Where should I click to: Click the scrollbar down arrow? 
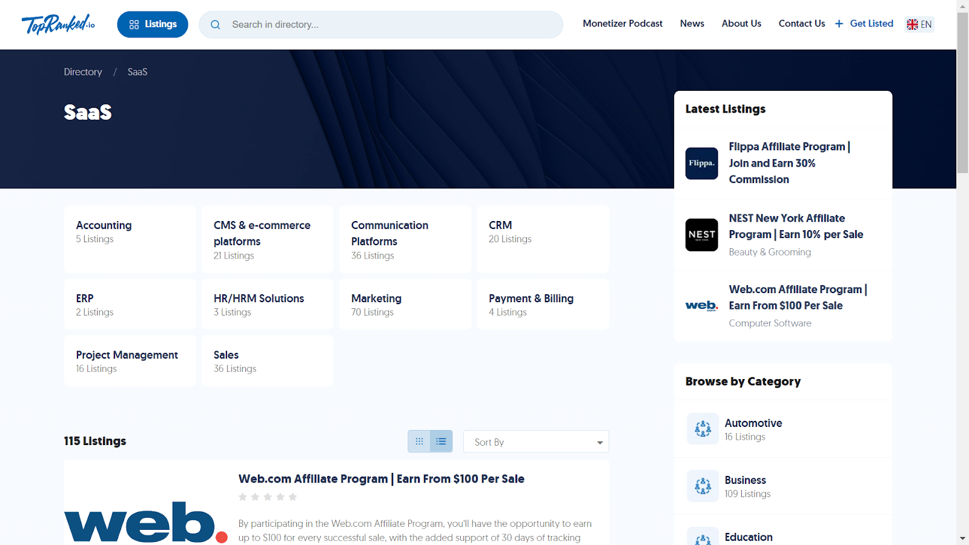click(x=962, y=538)
